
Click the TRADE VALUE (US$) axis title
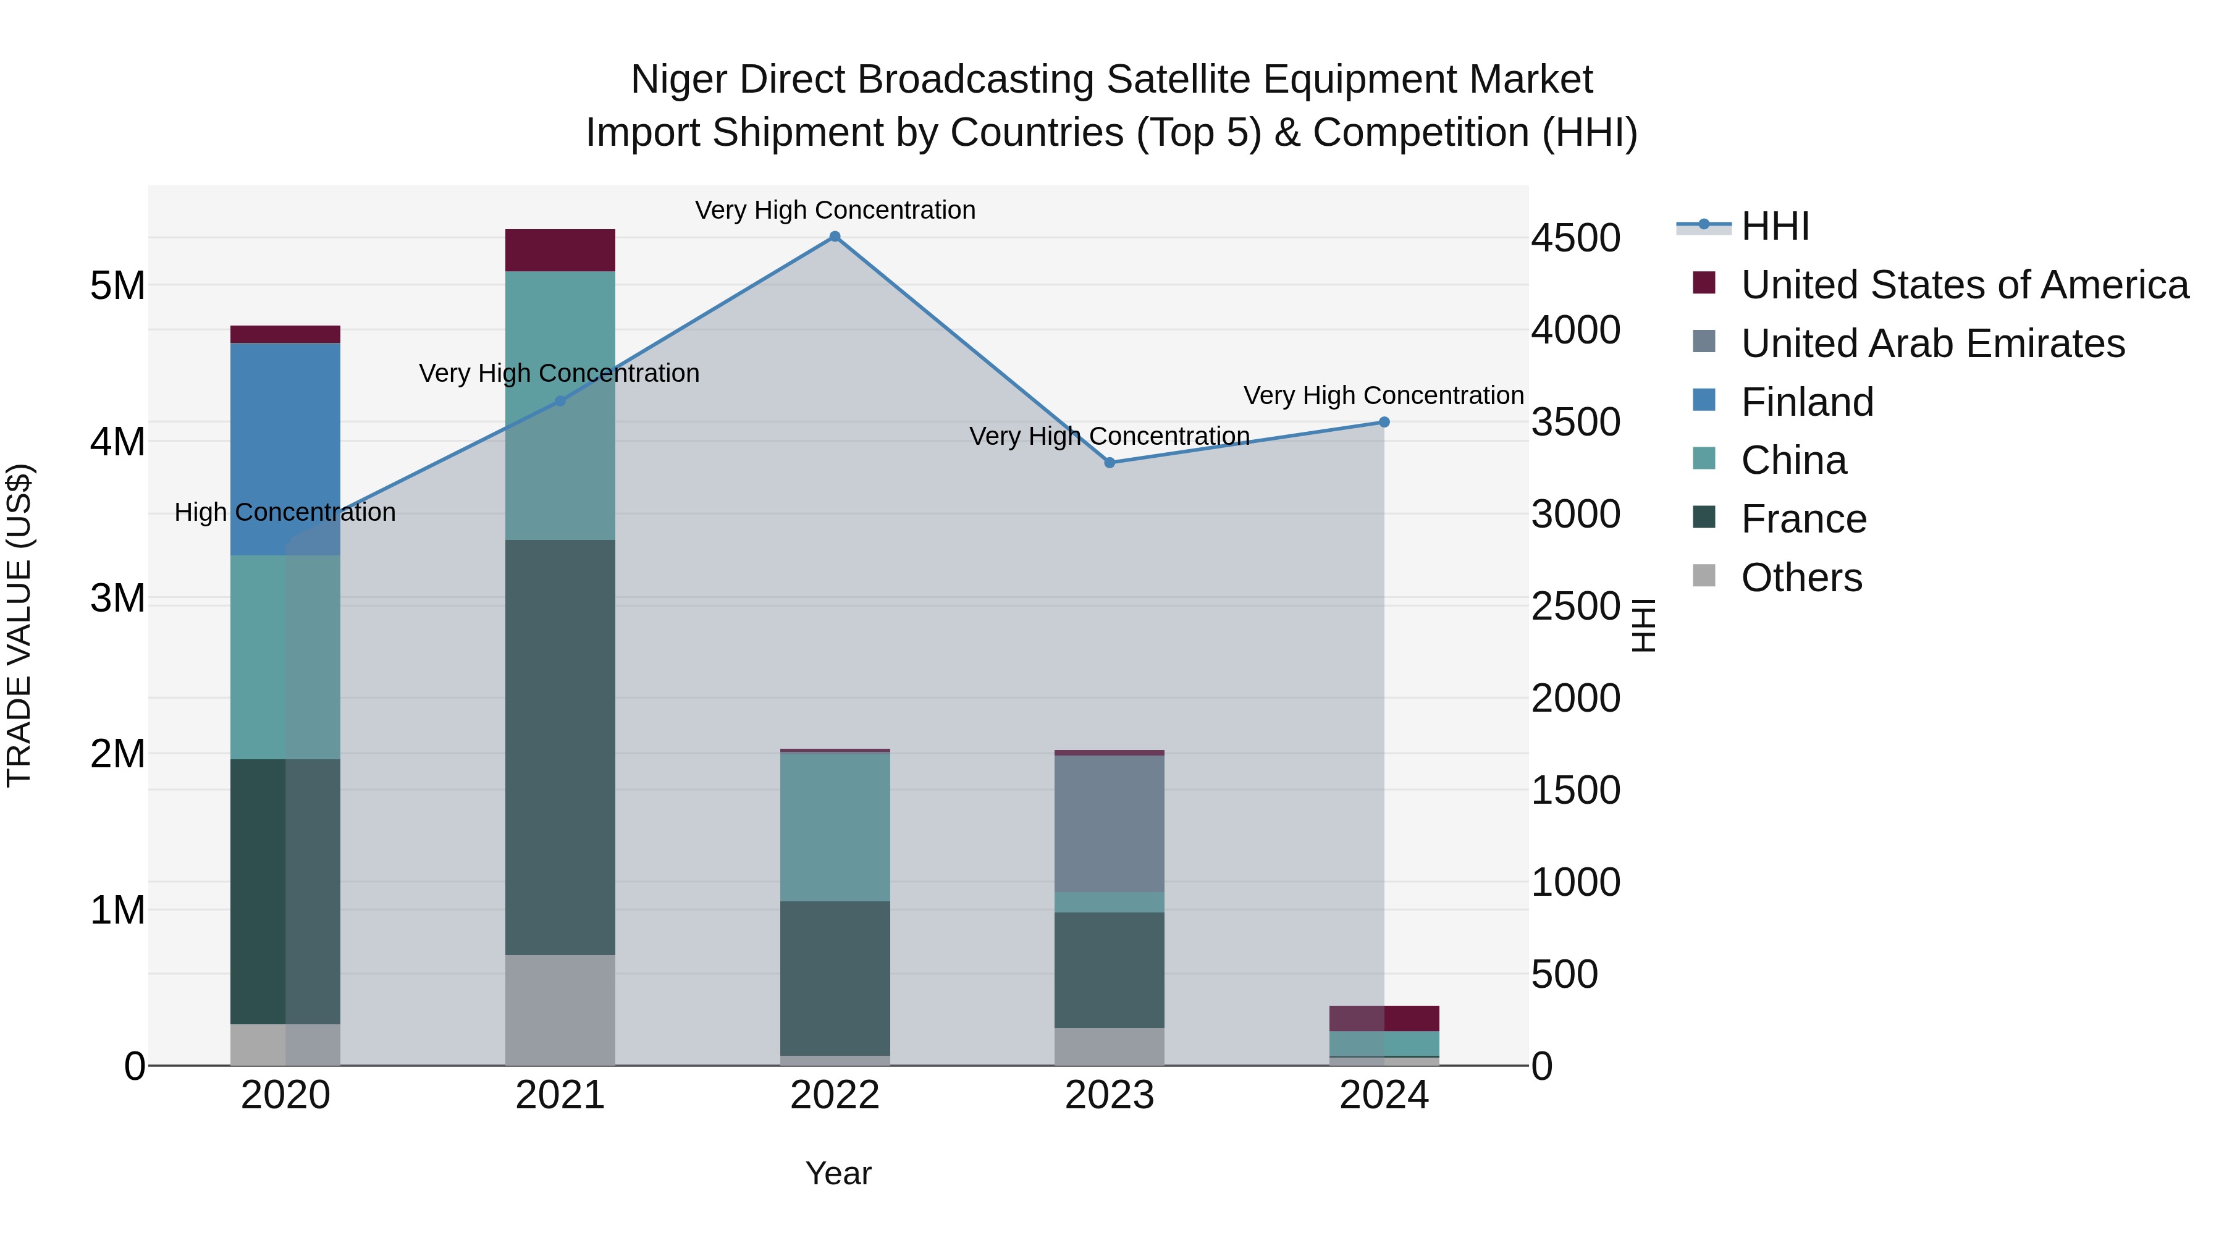19,625
